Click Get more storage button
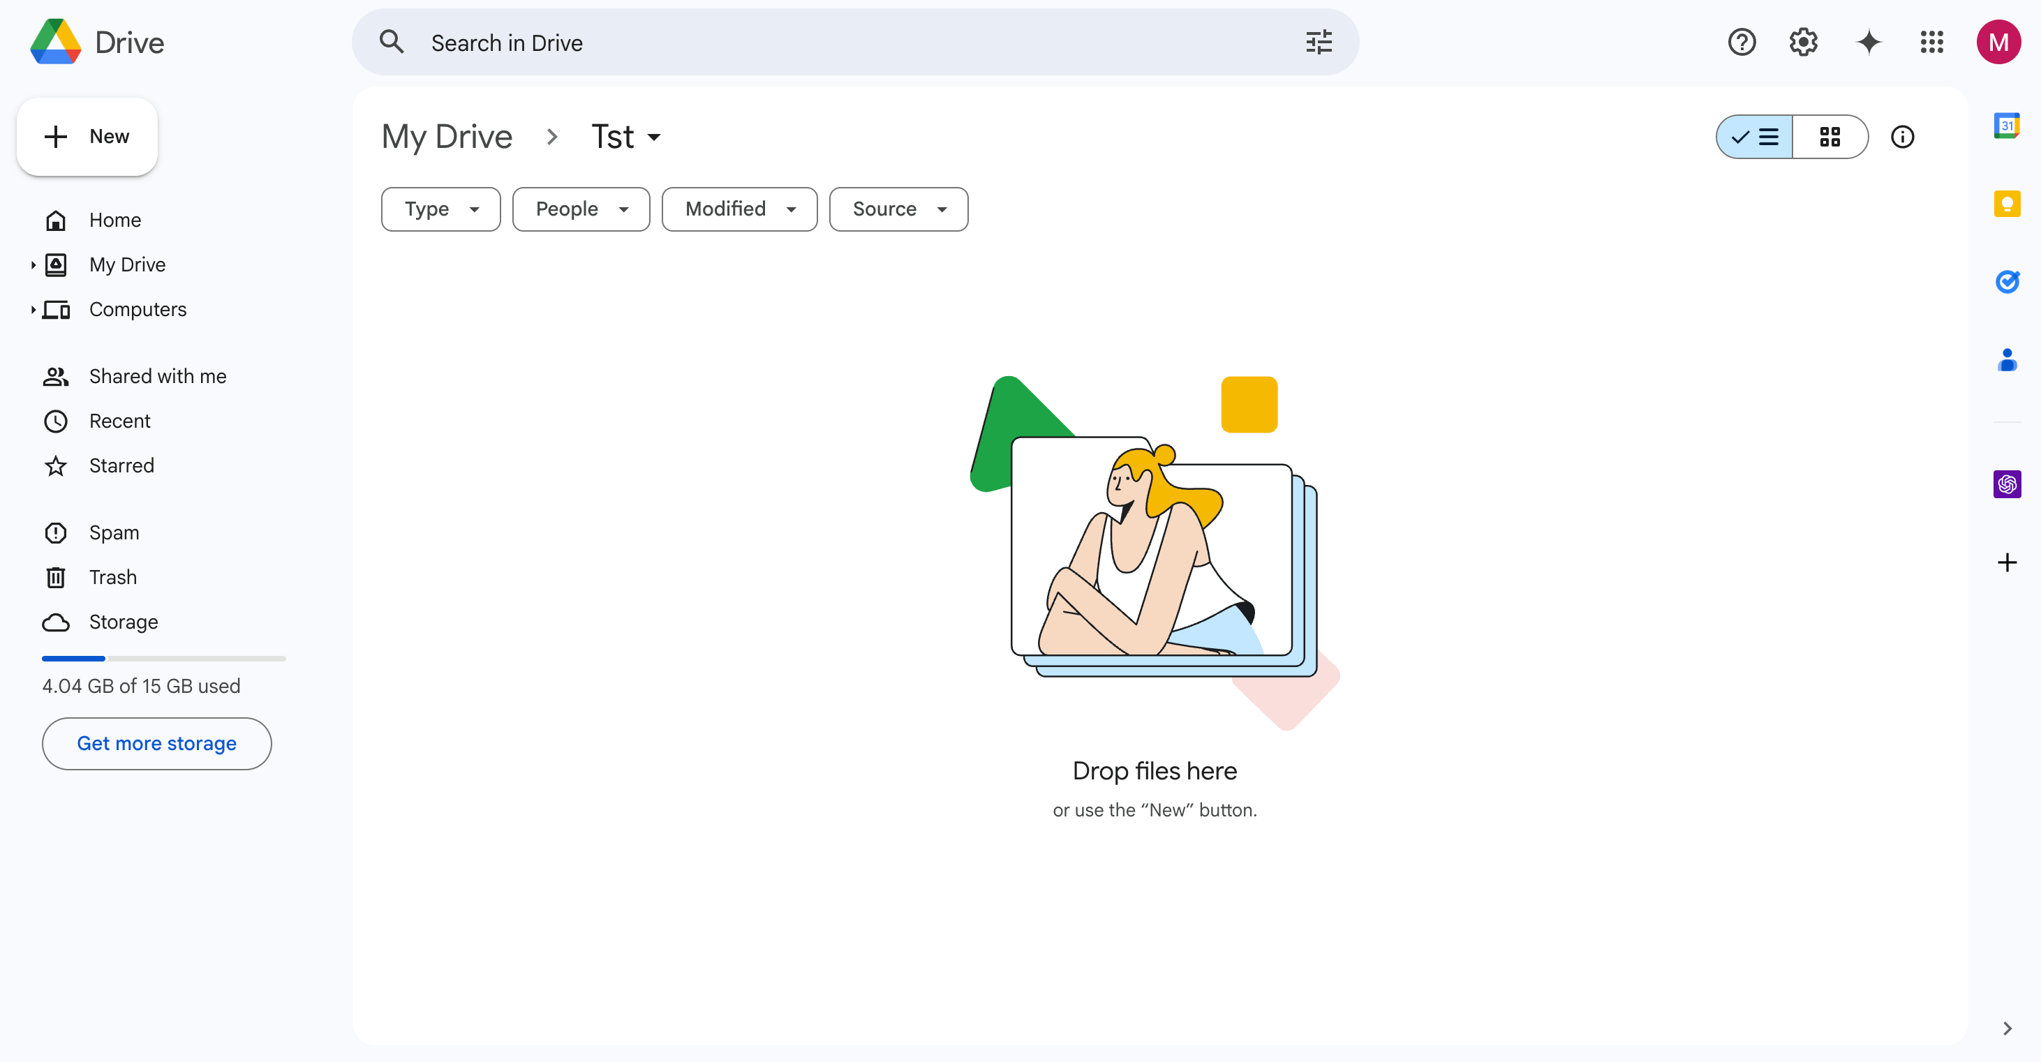This screenshot has height=1062, width=2041. (x=157, y=744)
